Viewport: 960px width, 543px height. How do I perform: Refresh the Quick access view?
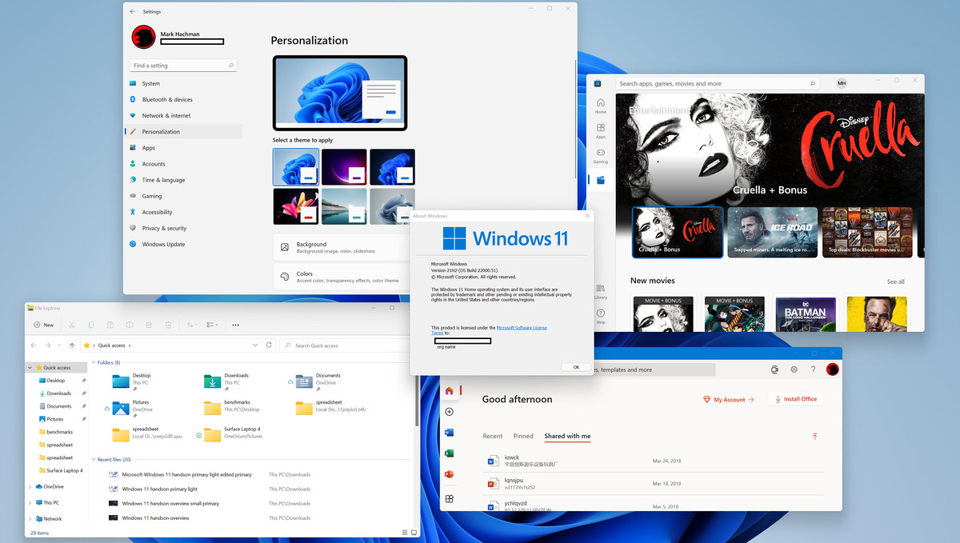pyautogui.click(x=269, y=345)
